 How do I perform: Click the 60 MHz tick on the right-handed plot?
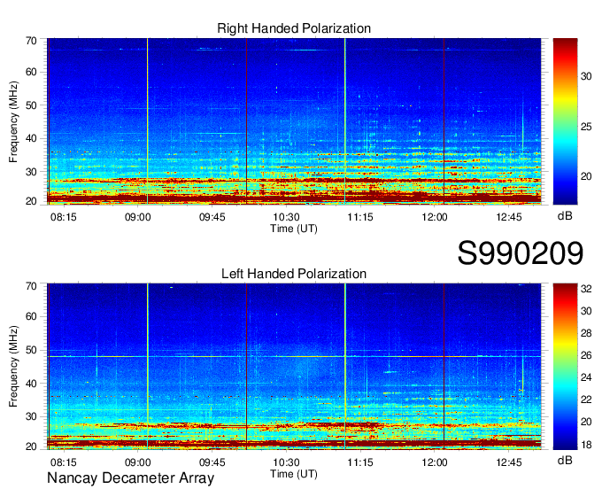pyautogui.click(x=31, y=72)
